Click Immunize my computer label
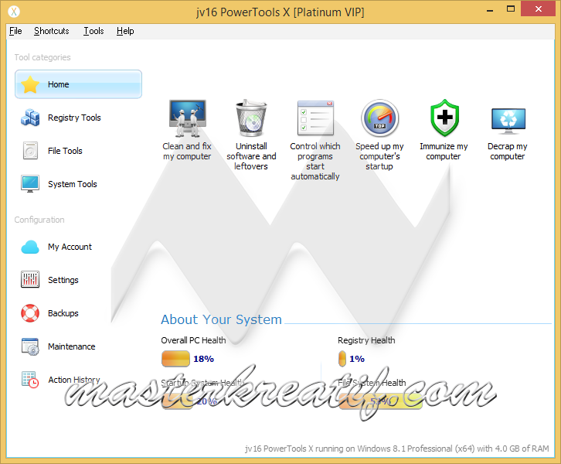This screenshot has width=561, height=464. tap(444, 152)
